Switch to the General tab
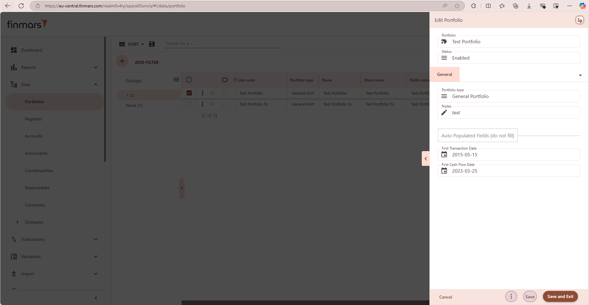This screenshot has width=589, height=305. coord(445,74)
